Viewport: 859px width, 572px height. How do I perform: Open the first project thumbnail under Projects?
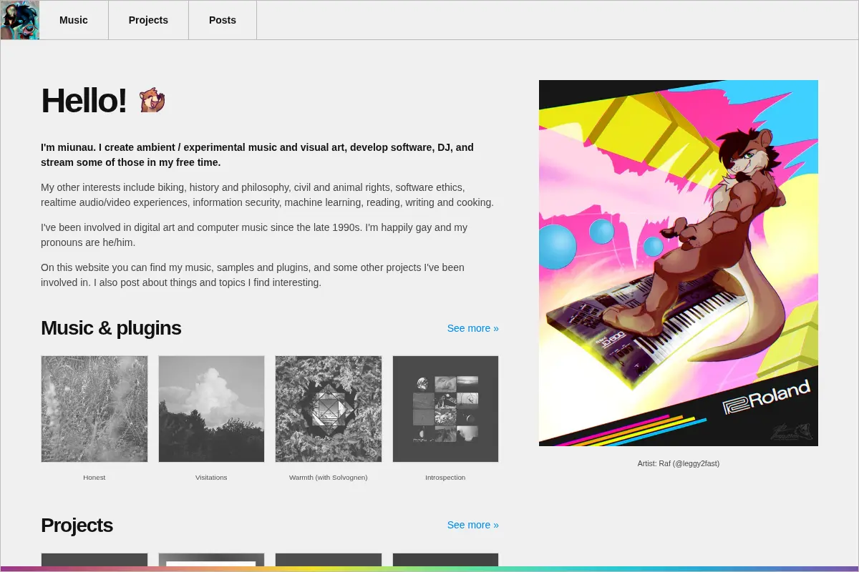[x=94, y=560]
